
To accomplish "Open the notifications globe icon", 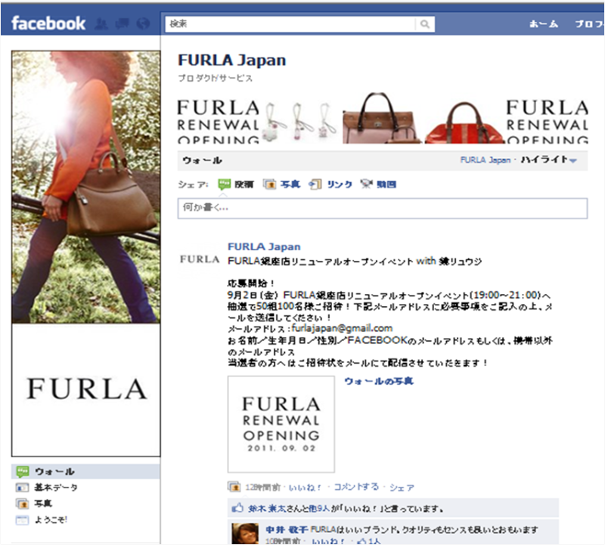I will 143,23.
